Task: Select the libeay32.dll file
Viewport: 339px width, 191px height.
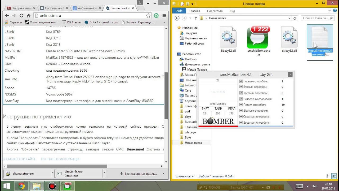Action: tap(228, 39)
